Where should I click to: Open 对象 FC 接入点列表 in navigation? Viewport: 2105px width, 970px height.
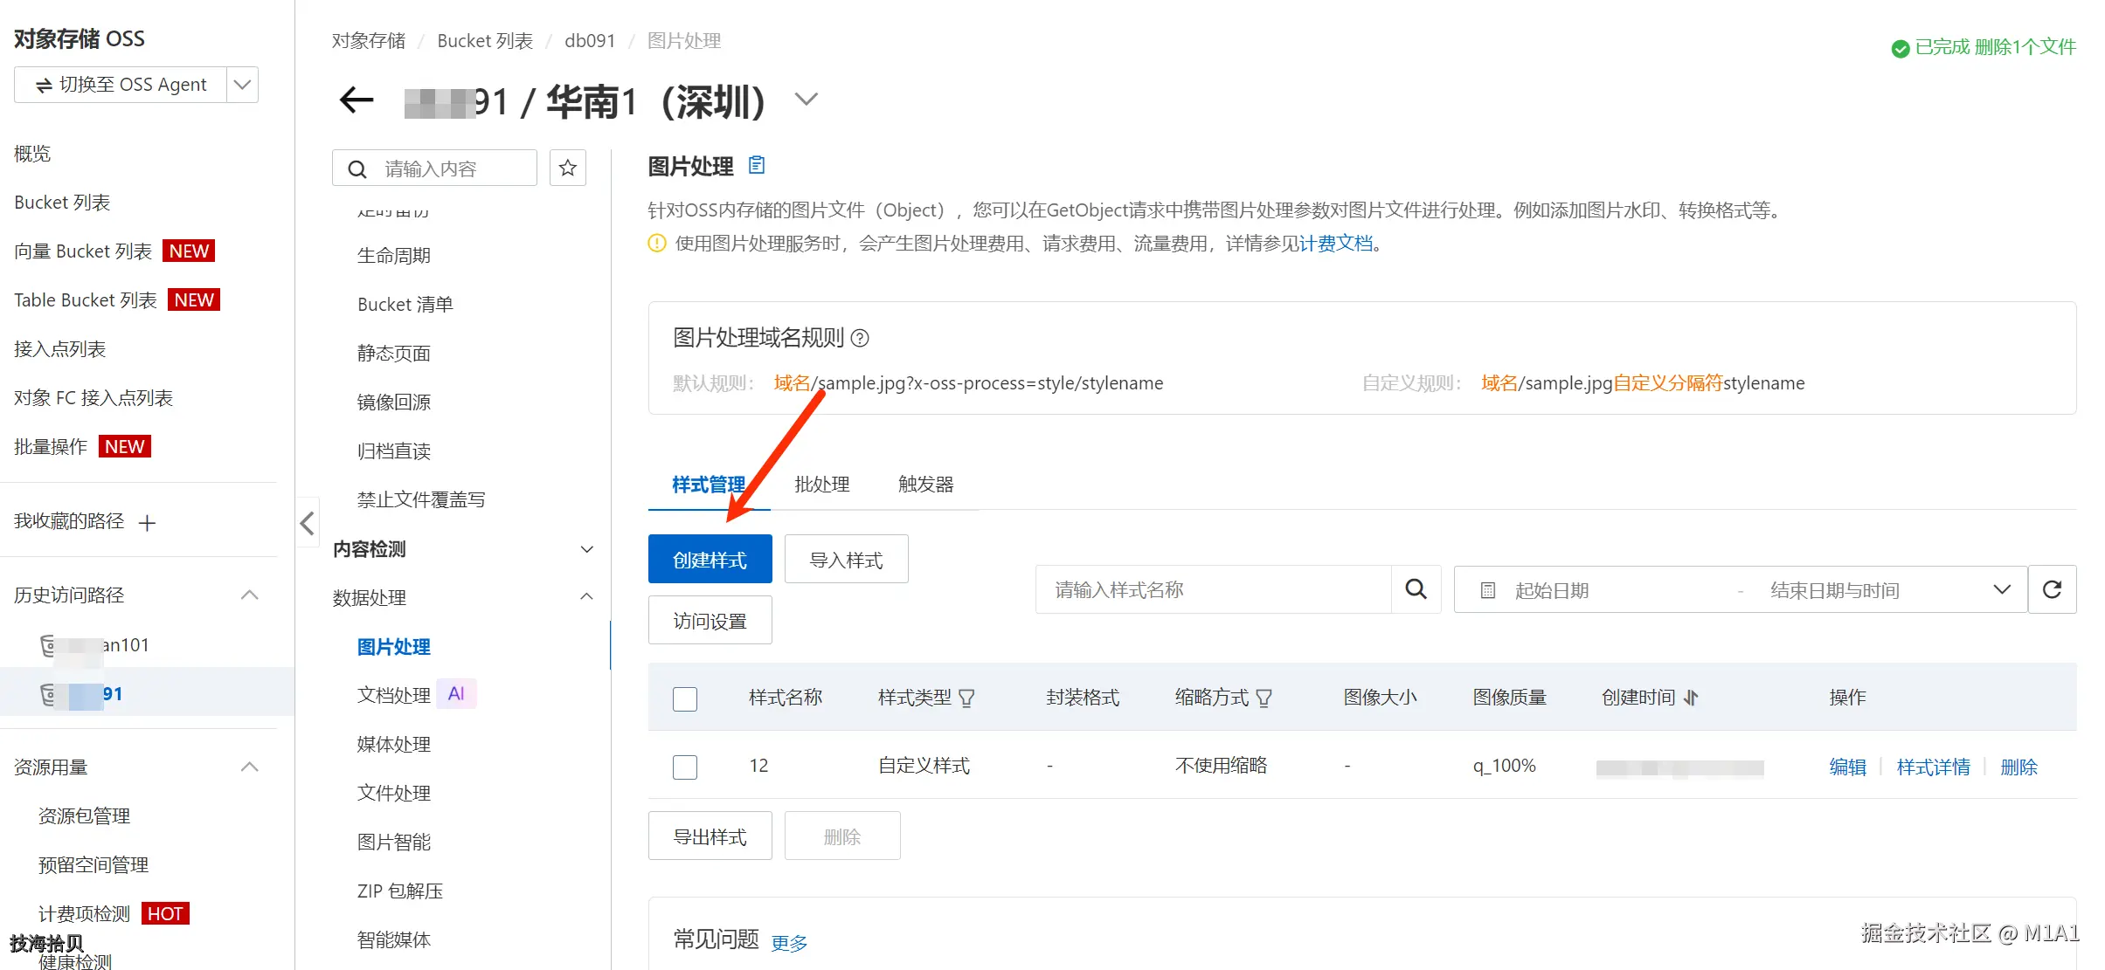(93, 398)
